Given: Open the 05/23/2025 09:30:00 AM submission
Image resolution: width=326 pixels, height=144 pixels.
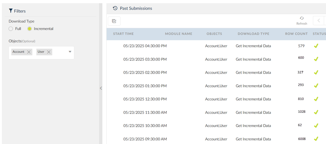Looking at the screenshot, I should click(x=145, y=139).
